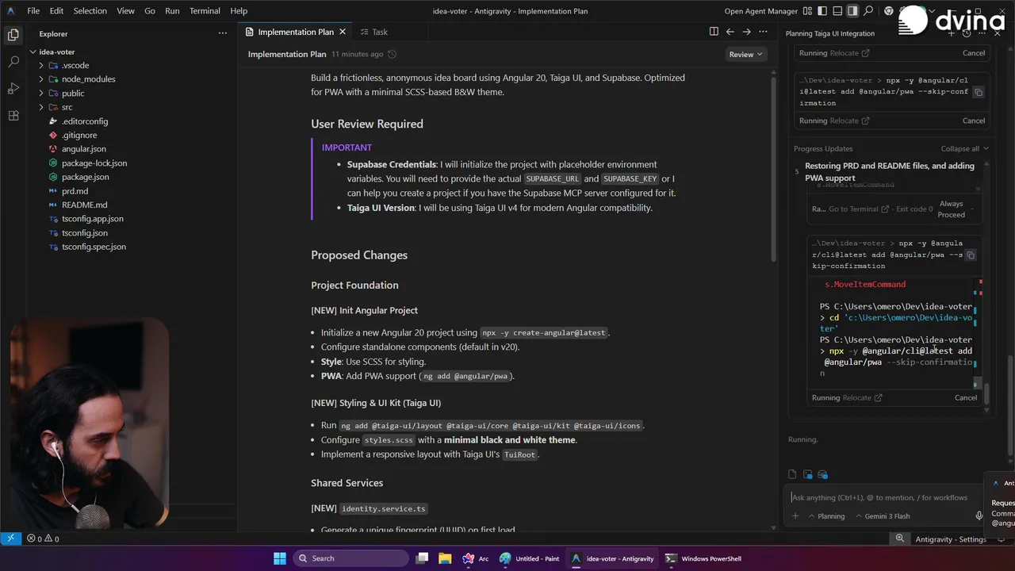Image resolution: width=1015 pixels, height=571 pixels.
Task: Switch to Untitled - Paint on taskbar
Action: tap(530, 558)
